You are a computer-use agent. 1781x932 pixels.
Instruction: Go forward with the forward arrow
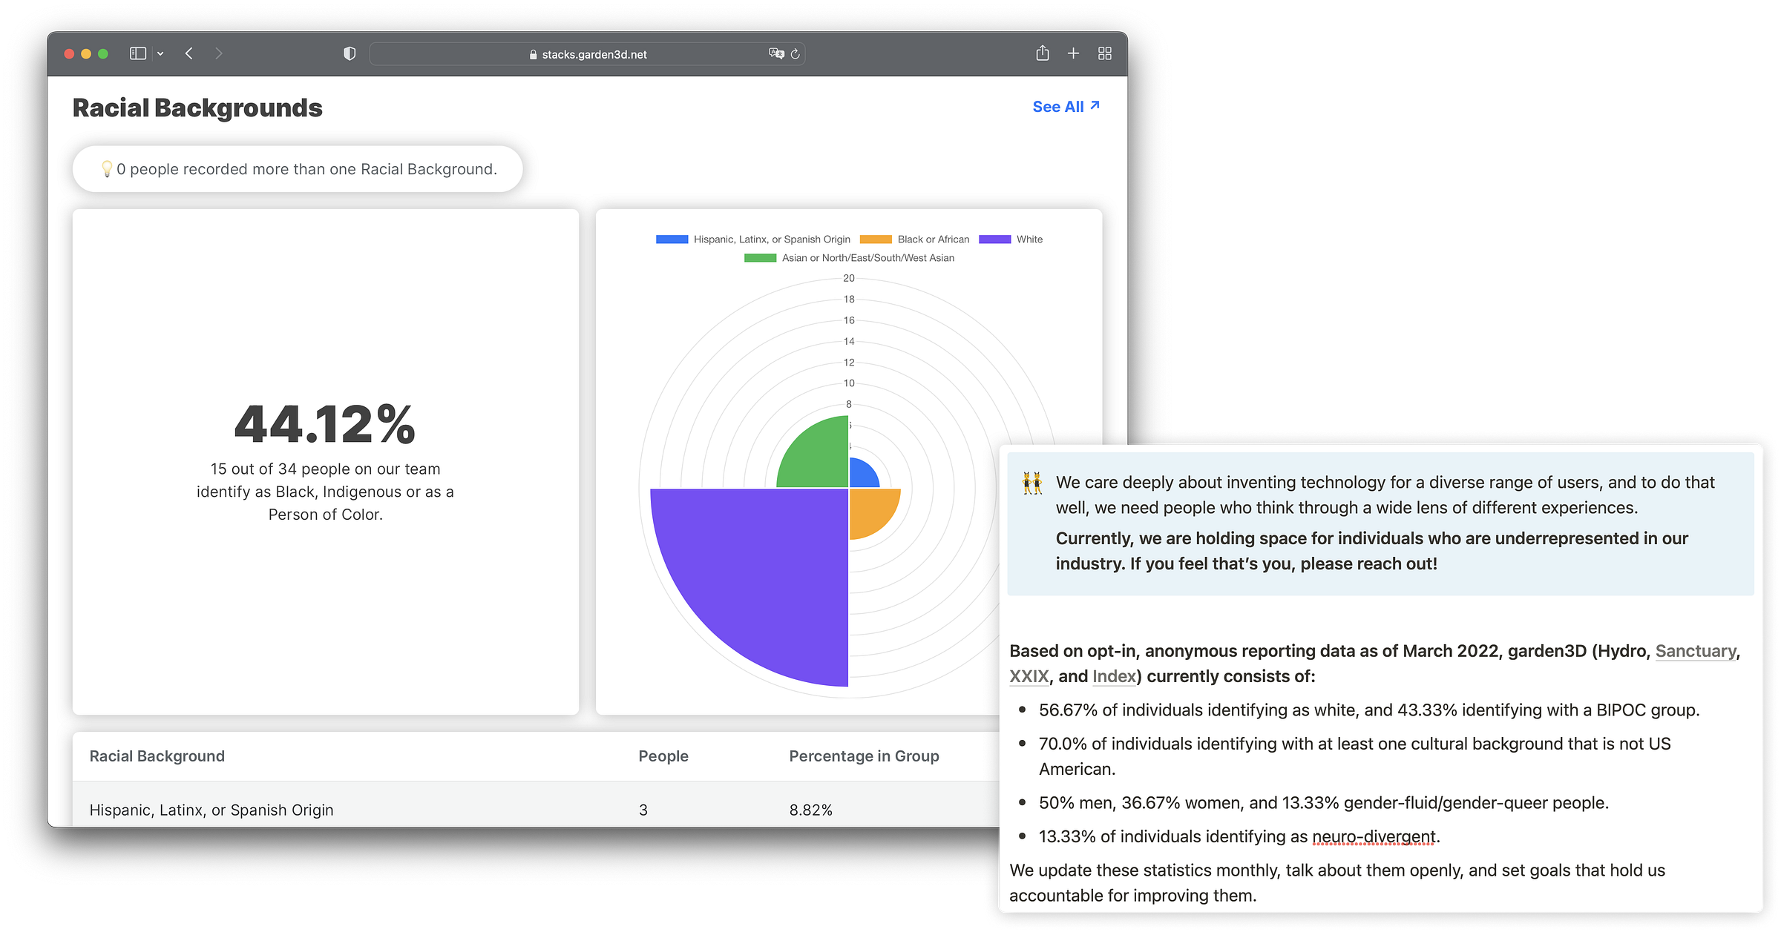coord(218,53)
